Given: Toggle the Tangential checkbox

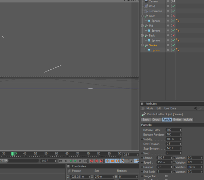Looking at the screenshot, I should pos(166,176).
